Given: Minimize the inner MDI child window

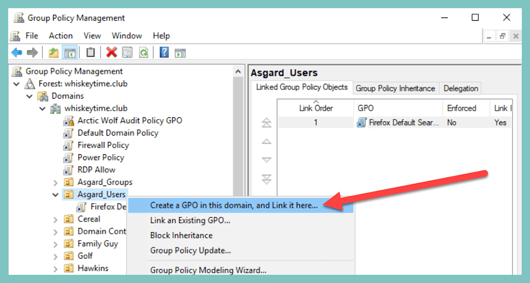Looking at the screenshot, I should pos(489,36).
